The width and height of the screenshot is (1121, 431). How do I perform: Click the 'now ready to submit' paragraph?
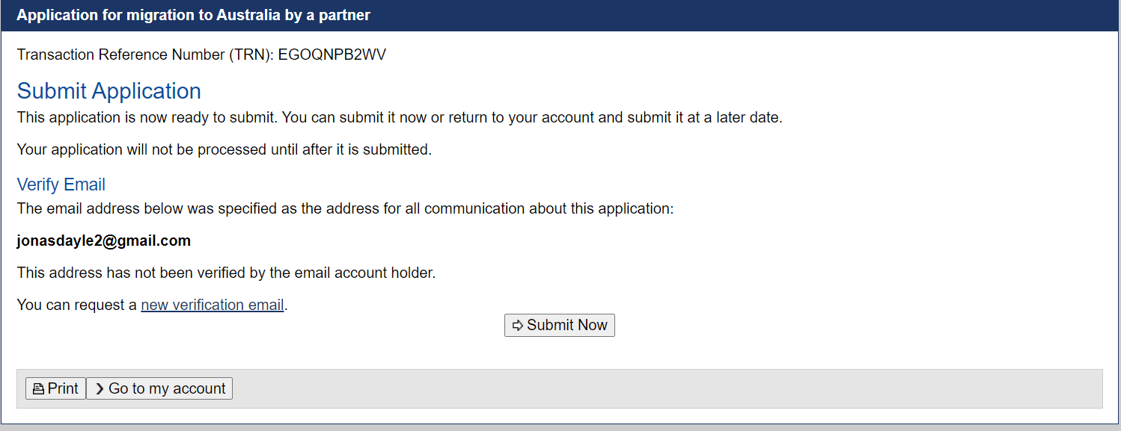coord(400,117)
